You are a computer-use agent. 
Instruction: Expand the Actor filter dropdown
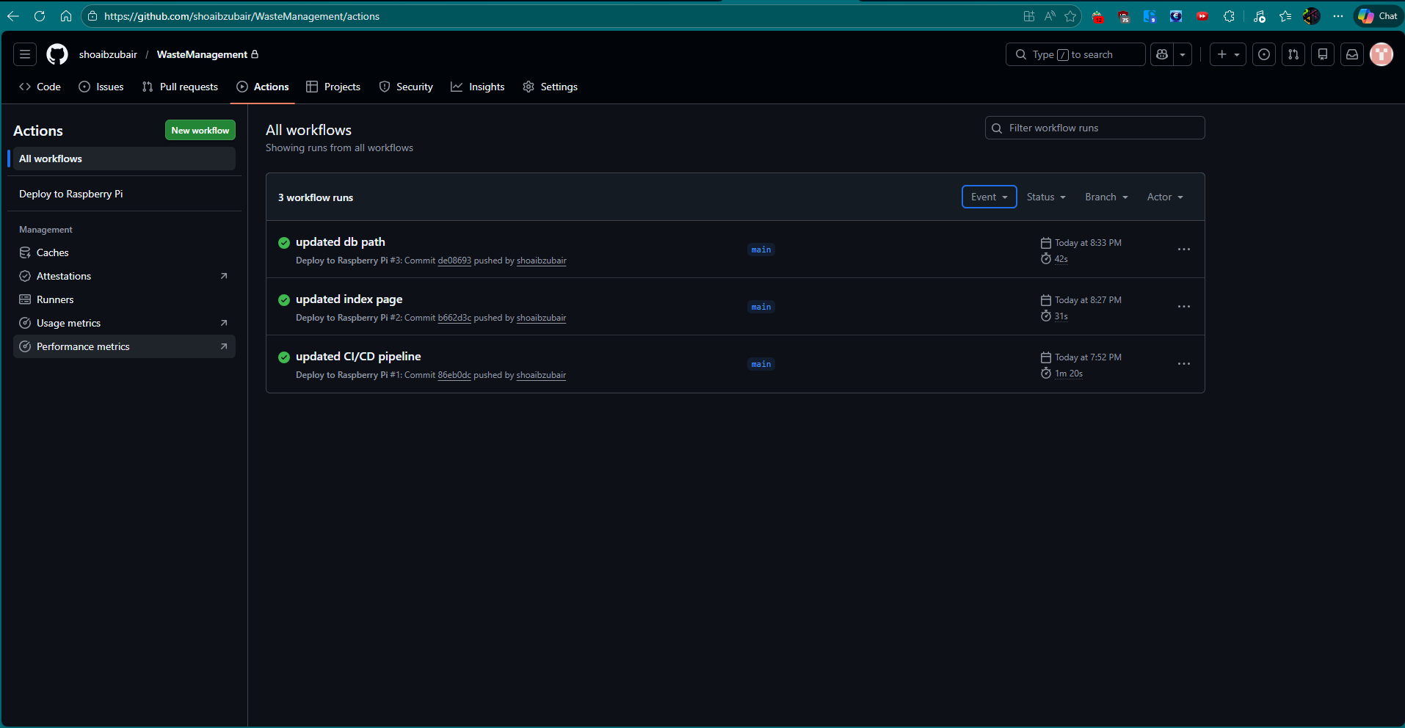[1165, 197]
